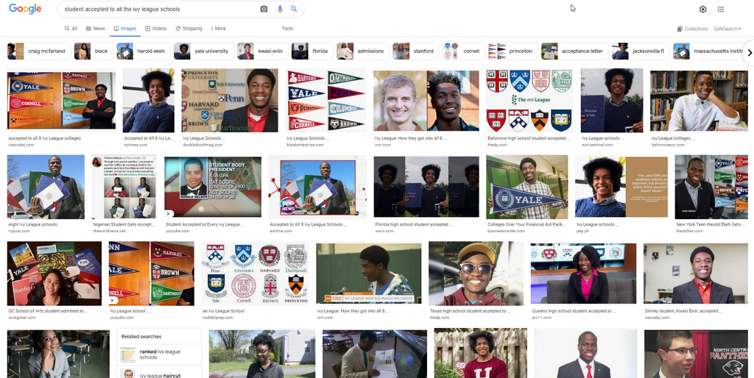Filter by the 'harold ekeh' chip
This screenshot has width=754, height=378.
coord(144,51)
